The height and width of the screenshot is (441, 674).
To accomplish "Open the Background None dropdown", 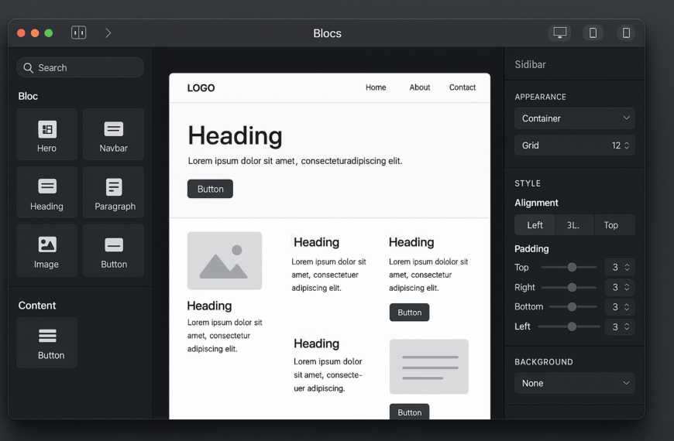I will (x=574, y=383).
